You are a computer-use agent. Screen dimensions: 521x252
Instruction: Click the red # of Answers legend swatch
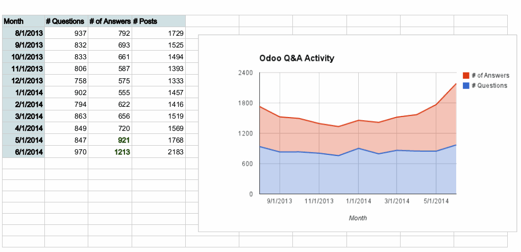466,76
